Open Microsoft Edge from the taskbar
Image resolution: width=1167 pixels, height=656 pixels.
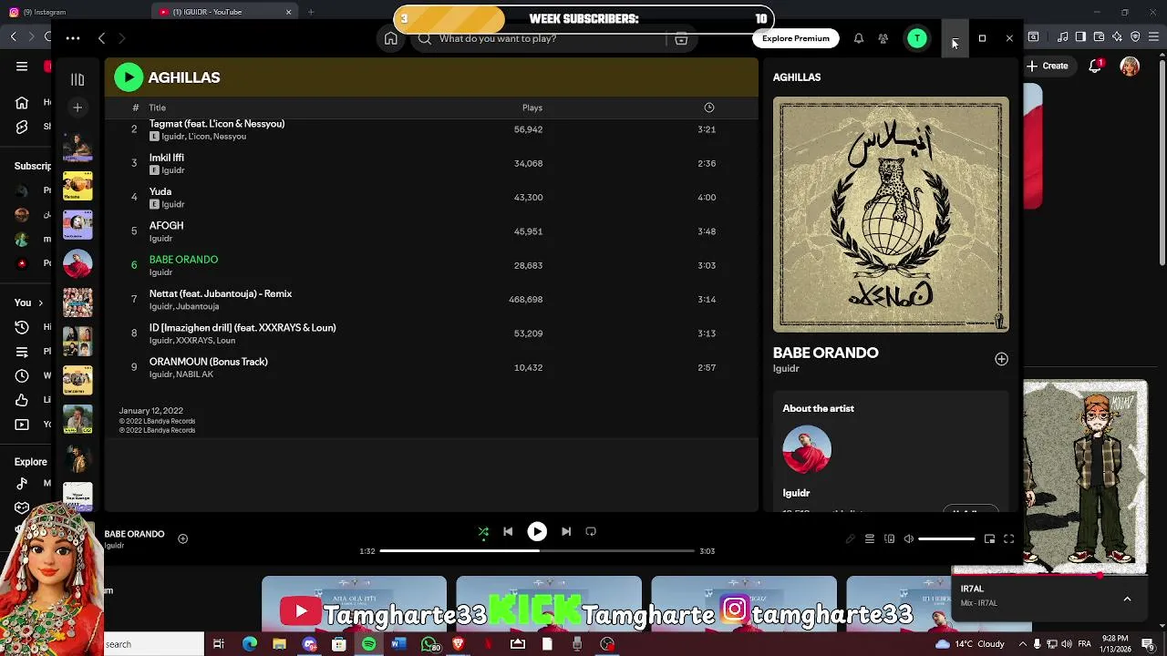pyautogui.click(x=249, y=644)
